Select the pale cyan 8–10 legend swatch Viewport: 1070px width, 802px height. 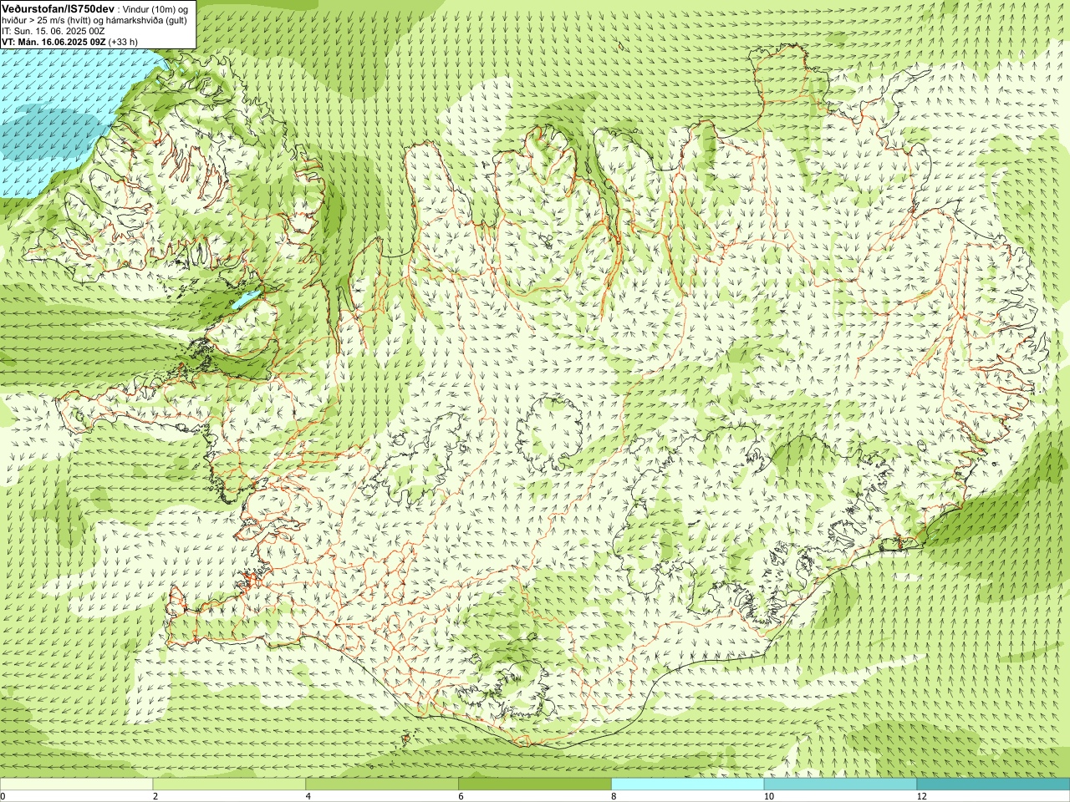tap(688, 784)
